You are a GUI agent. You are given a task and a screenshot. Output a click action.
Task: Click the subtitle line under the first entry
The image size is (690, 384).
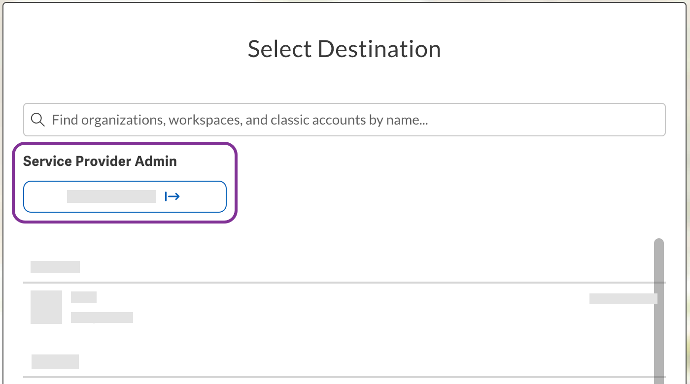coord(102,317)
